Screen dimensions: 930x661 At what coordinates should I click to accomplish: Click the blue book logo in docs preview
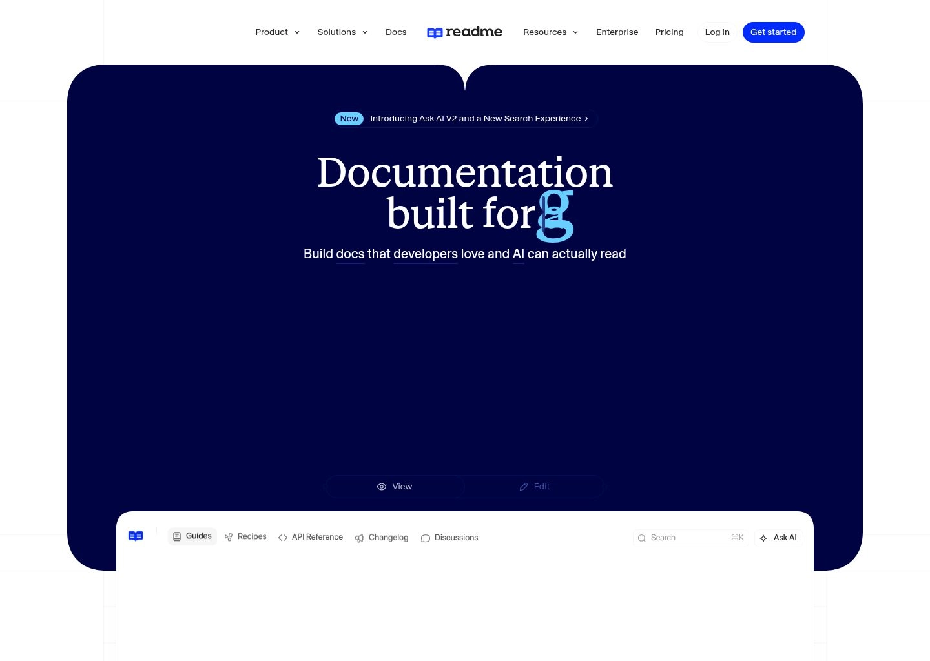tap(136, 536)
